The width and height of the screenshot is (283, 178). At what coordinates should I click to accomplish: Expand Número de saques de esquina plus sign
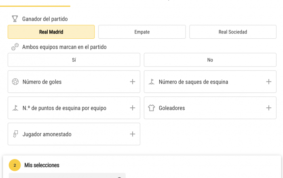pyautogui.click(x=269, y=82)
